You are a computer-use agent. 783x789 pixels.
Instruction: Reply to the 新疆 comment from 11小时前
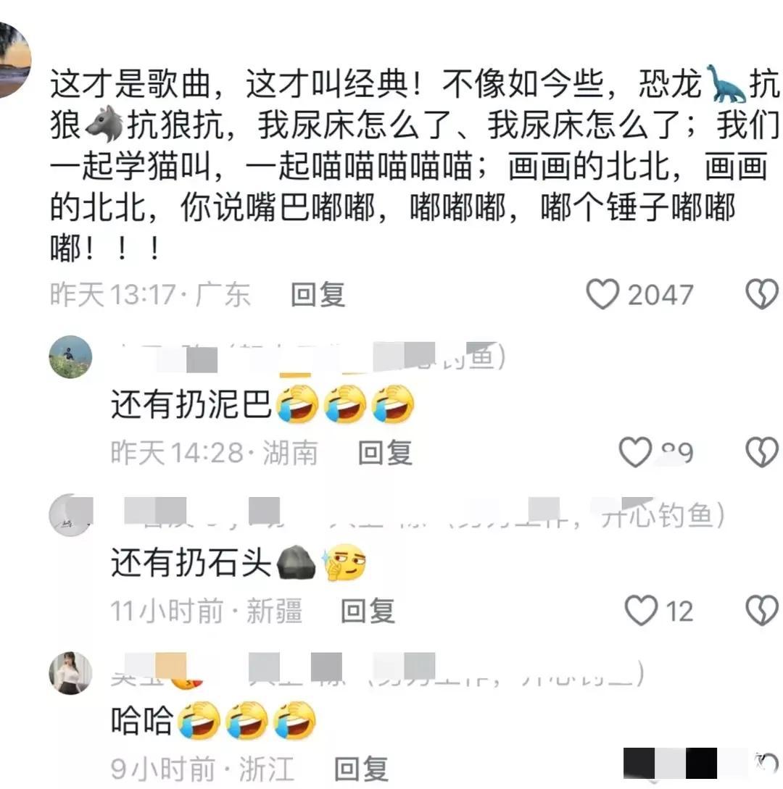(x=368, y=611)
